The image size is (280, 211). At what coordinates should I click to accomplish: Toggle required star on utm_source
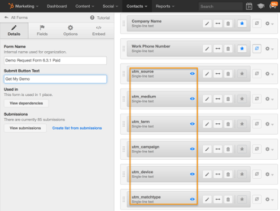point(242,74)
